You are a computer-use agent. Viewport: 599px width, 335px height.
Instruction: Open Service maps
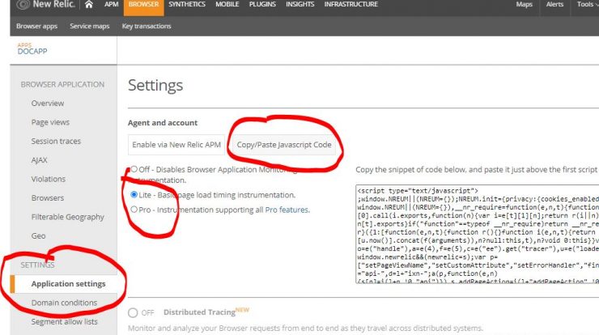(89, 27)
